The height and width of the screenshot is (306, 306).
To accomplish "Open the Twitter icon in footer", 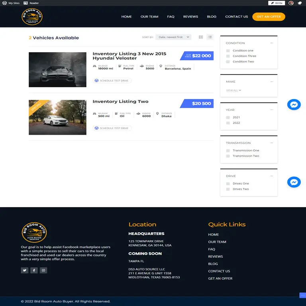I will [25, 270].
